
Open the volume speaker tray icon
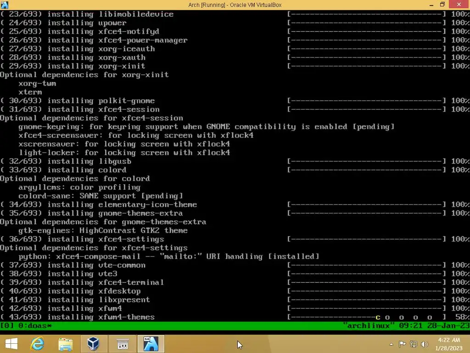424,344
